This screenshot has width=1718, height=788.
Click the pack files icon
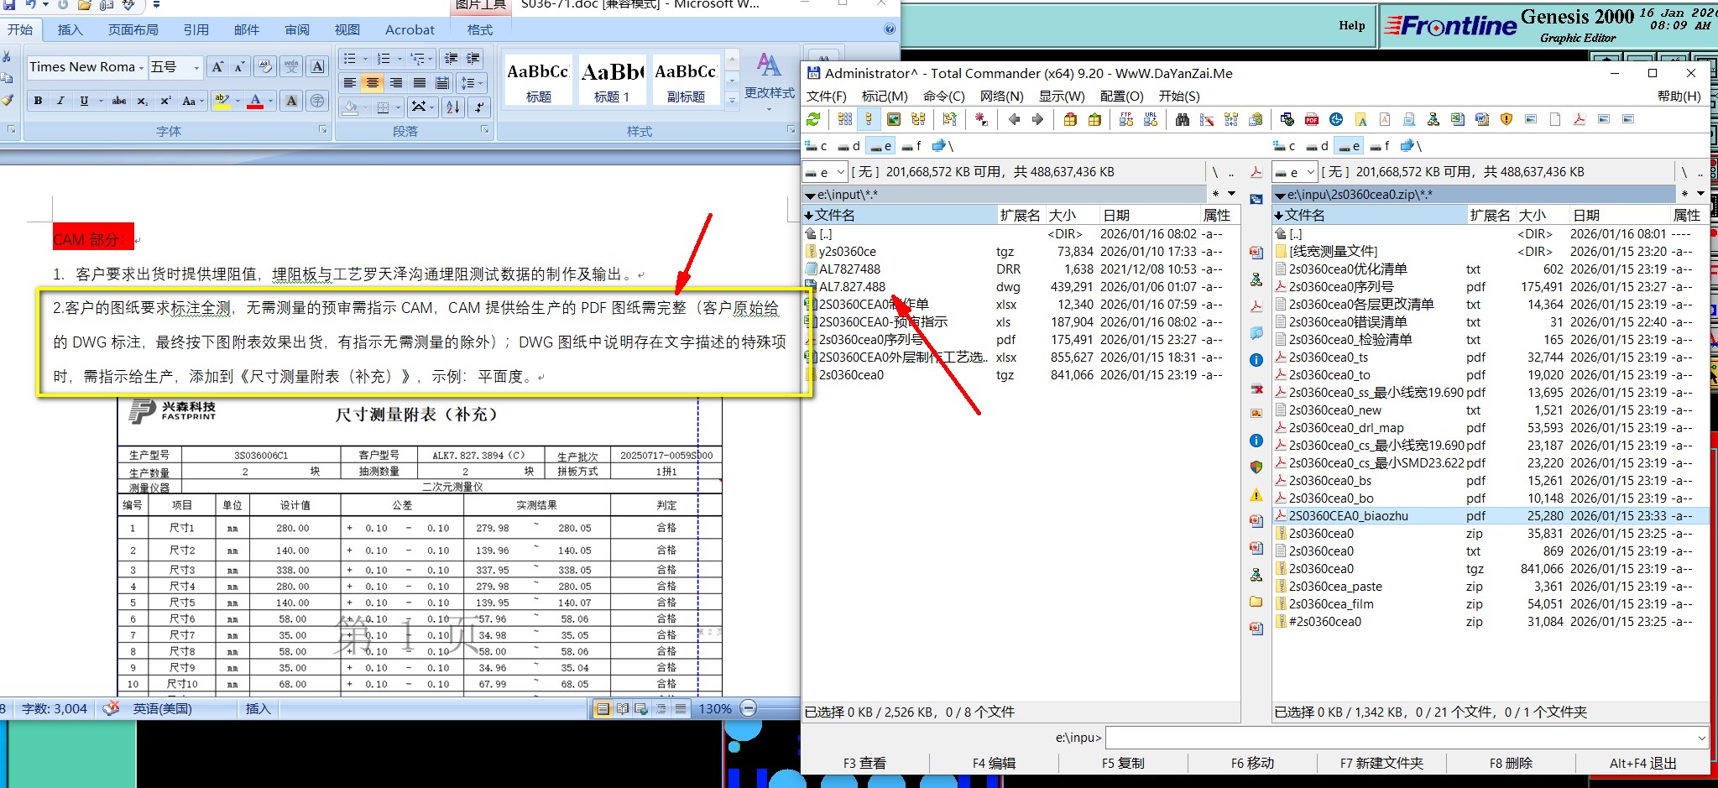(1070, 119)
